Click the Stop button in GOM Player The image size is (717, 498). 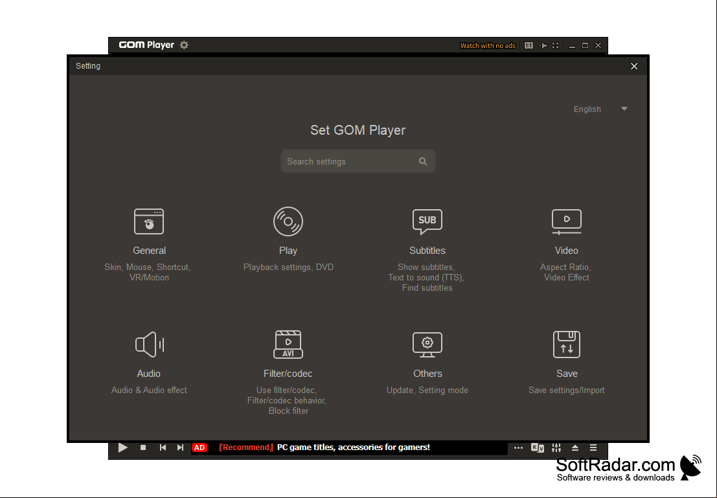pyautogui.click(x=143, y=447)
